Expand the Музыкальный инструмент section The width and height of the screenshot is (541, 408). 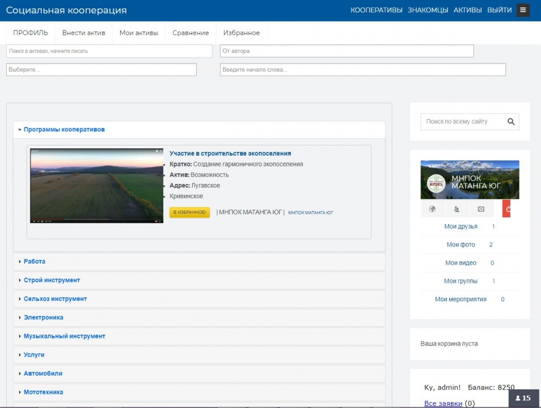pos(199,336)
